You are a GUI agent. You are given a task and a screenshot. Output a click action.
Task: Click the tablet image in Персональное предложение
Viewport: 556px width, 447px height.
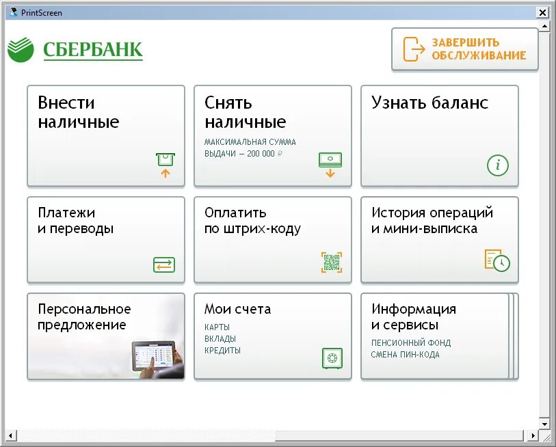point(158,358)
